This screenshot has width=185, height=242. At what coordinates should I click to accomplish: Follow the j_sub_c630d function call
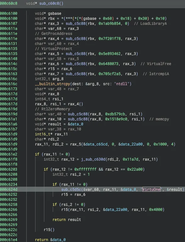(x=93, y=159)
